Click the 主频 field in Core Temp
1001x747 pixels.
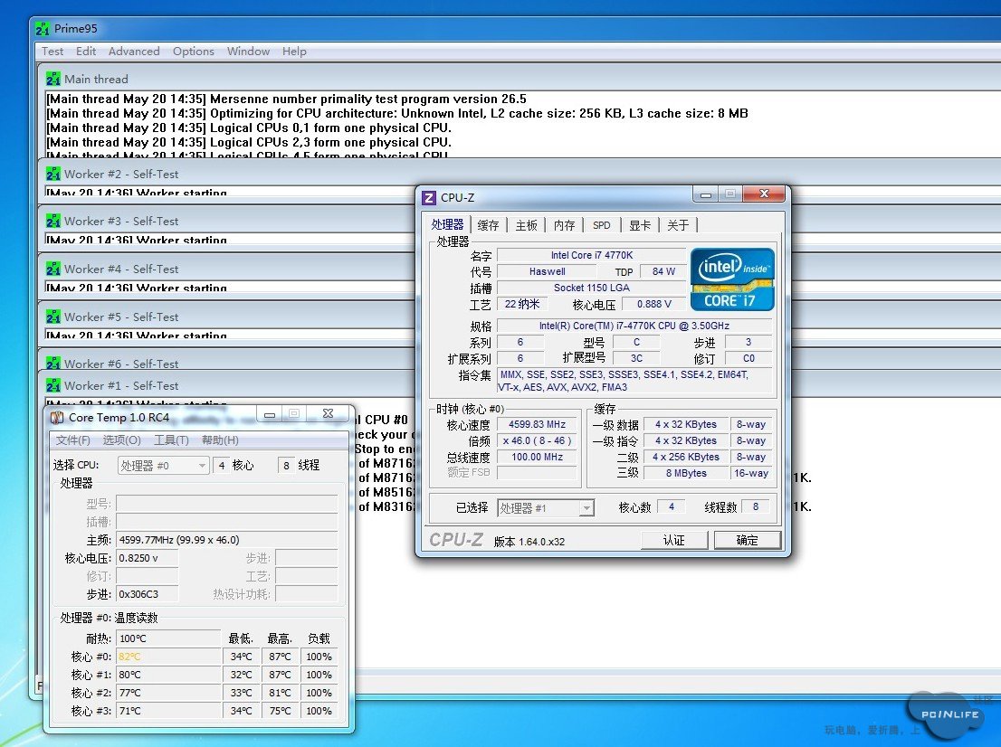pyautogui.click(x=226, y=540)
